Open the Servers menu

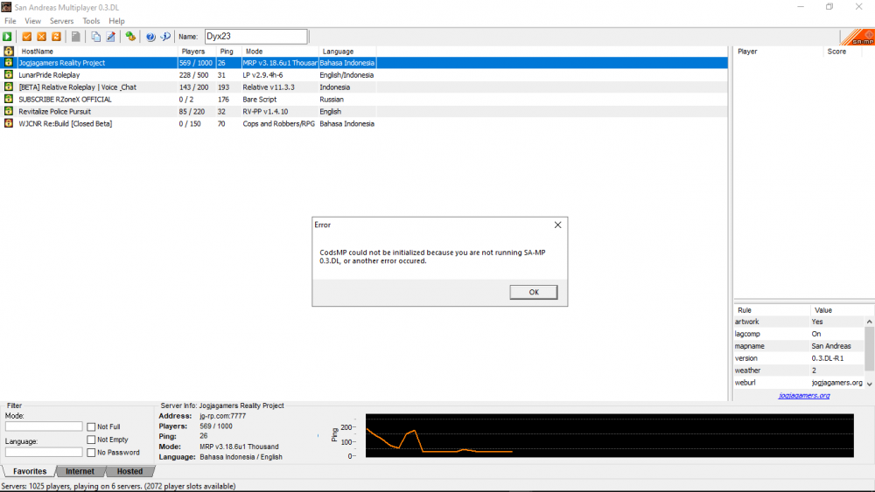click(61, 21)
